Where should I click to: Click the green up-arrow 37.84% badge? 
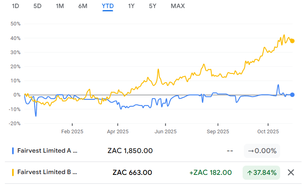click(x=262, y=172)
